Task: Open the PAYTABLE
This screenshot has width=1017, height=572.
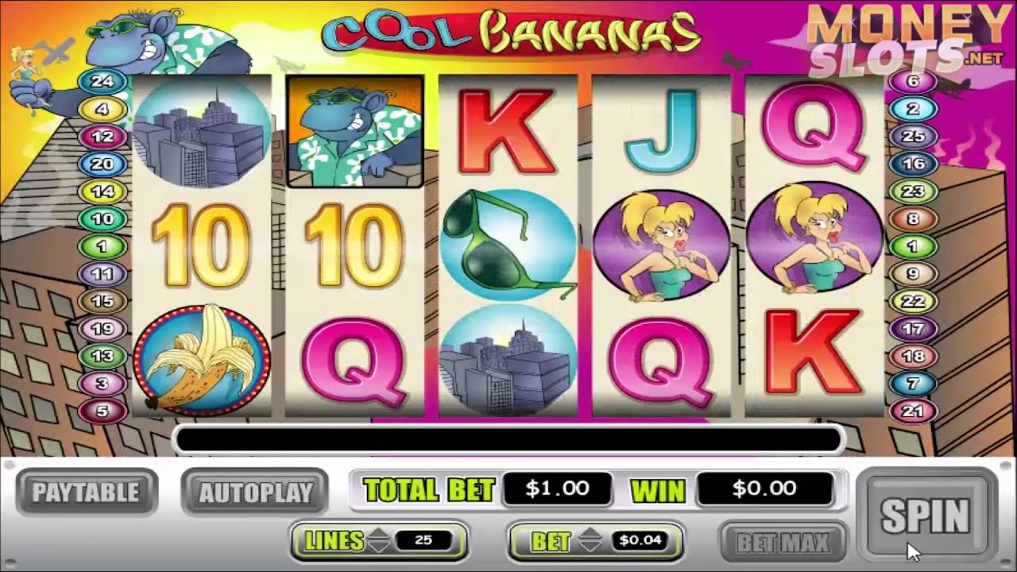Action: (86, 493)
